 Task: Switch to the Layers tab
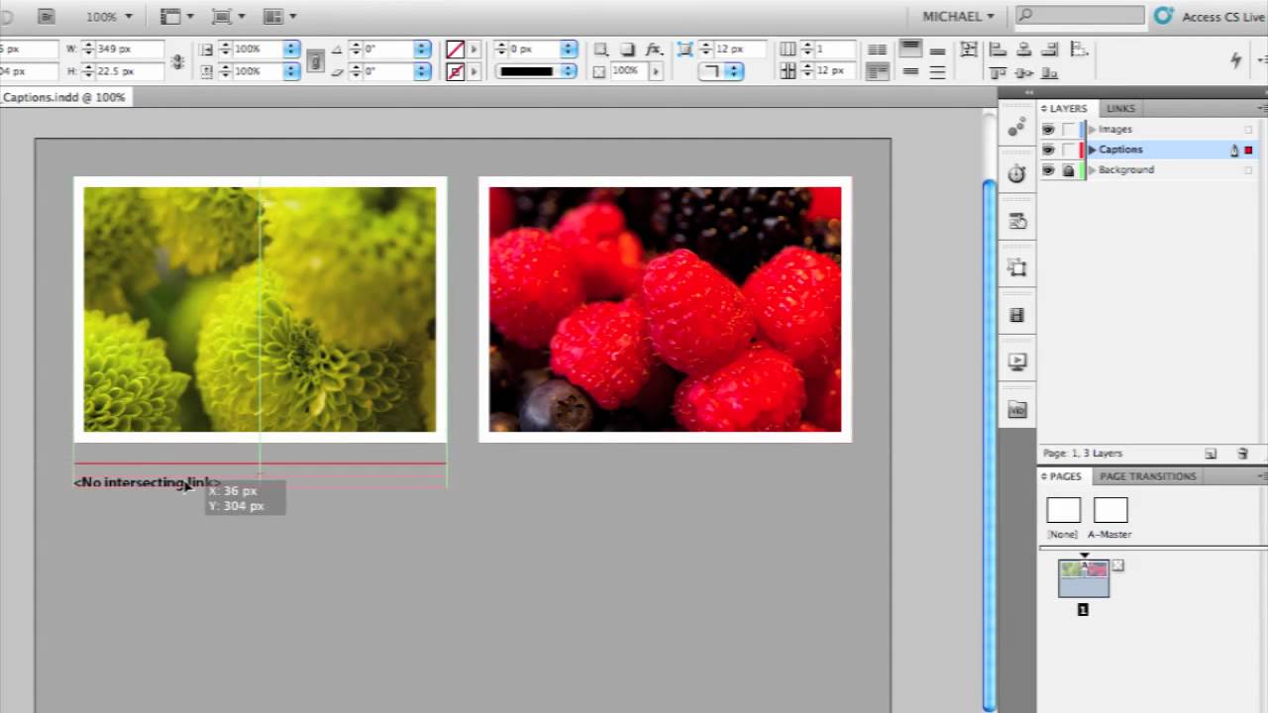[x=1068, y=108]
